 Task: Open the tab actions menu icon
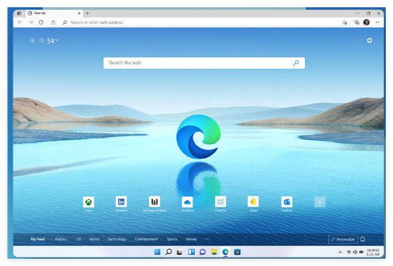(x=19, y=13)
